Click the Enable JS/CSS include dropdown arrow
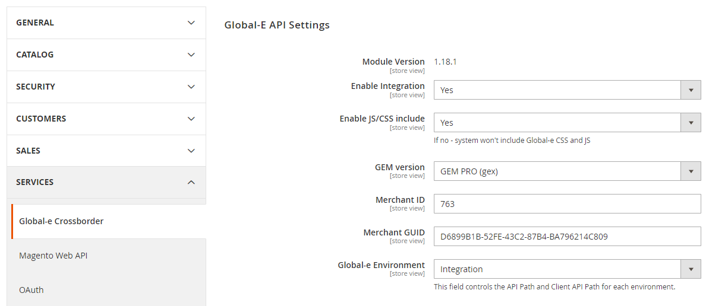This screenshot has height=306, width=728. coord(691,123)
